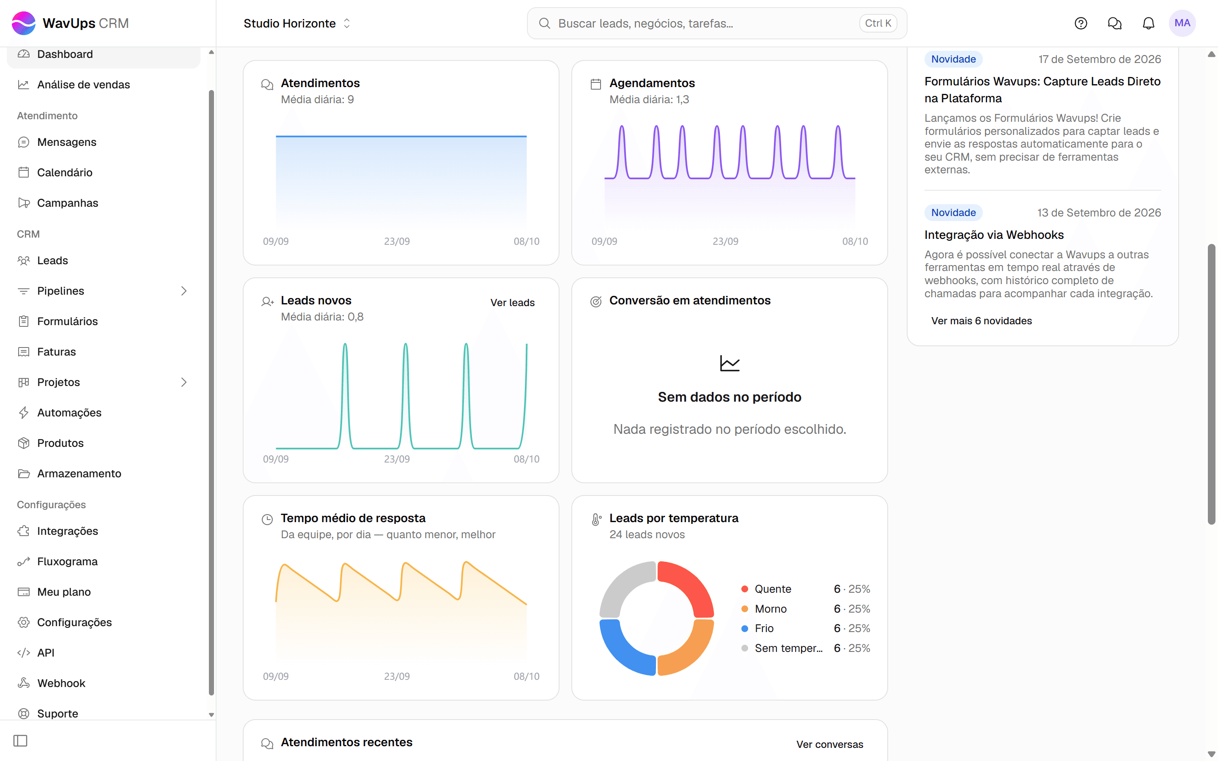The image size is (1218, 761).
Task: Open the Faturas section
Action: pos(103,352)
